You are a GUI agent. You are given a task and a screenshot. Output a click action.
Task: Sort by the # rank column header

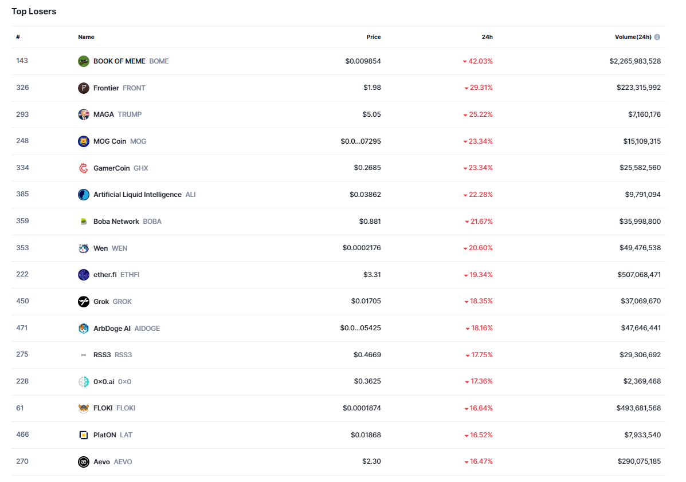coord(18,37)
